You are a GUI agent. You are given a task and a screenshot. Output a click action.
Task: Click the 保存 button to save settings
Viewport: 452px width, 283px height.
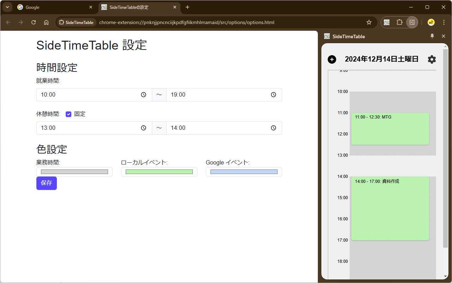coord(46,183)
